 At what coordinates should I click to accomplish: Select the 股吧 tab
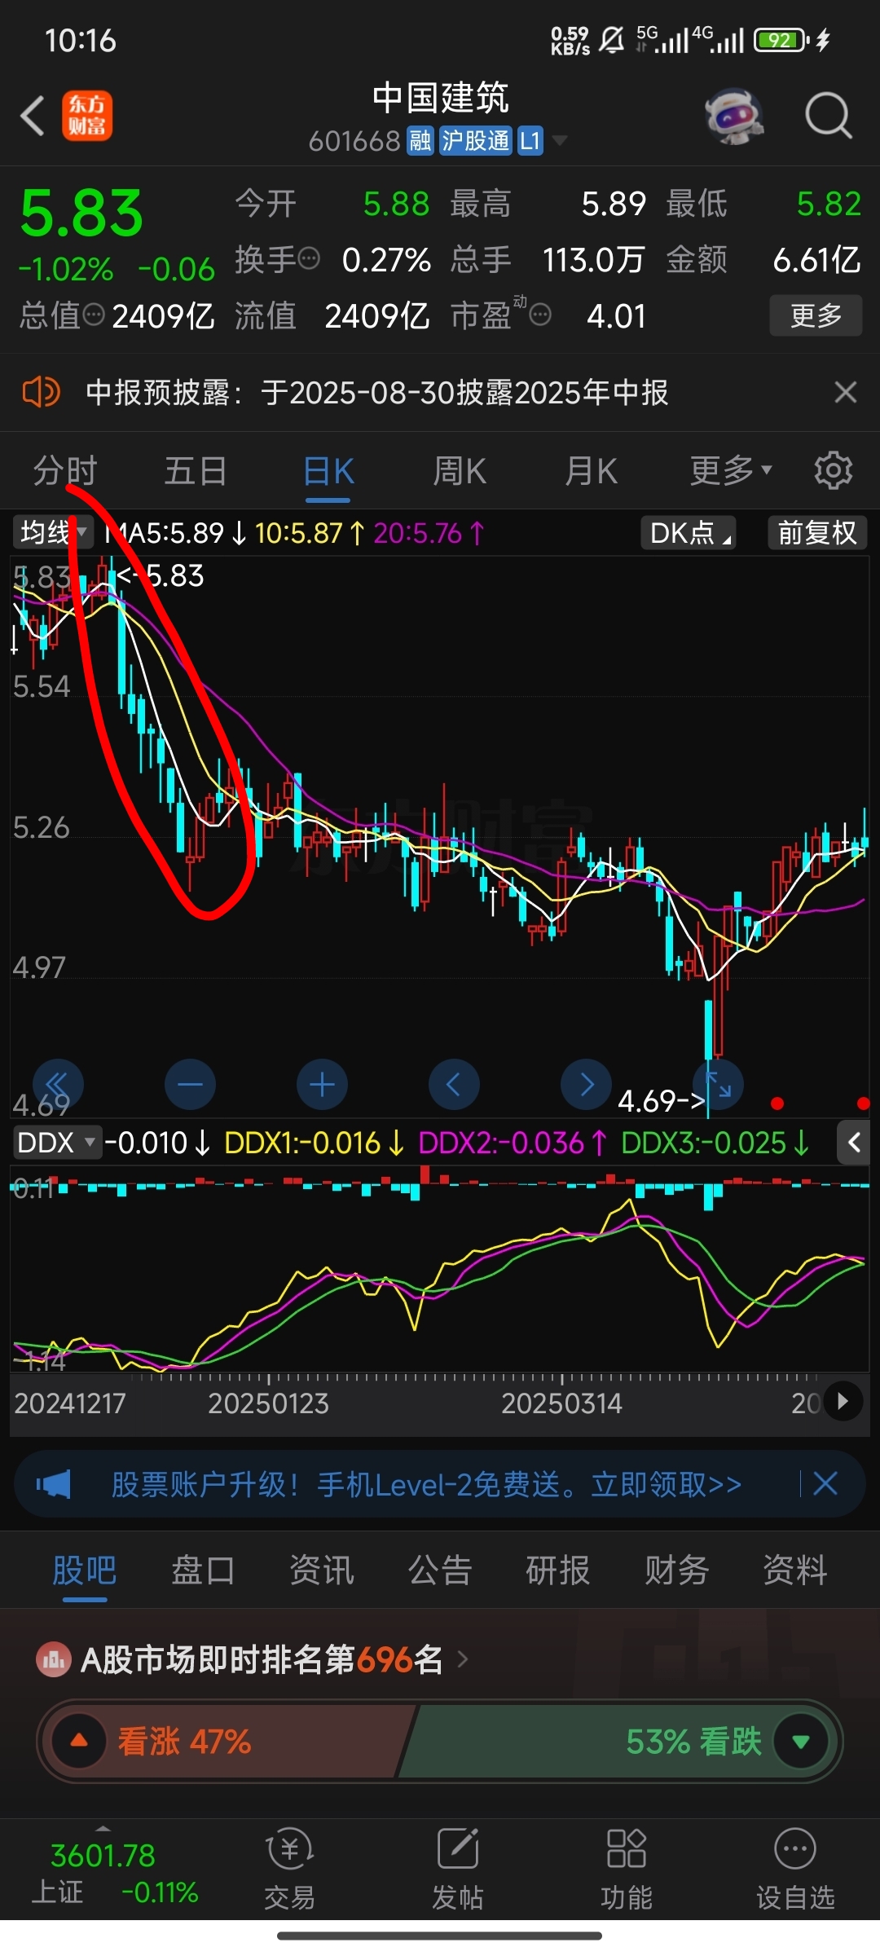coord(85,1570)
